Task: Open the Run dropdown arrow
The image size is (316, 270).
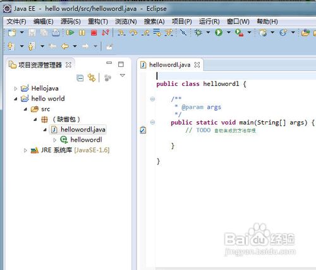Action: (x=229, y=32)
